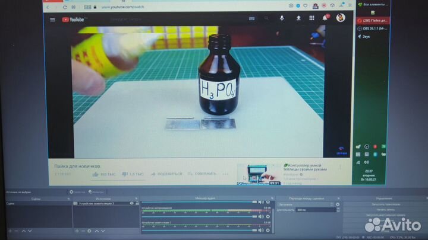Toggle lock on the video capture source
Screen dimensions: 428x240
coord(137,203)
